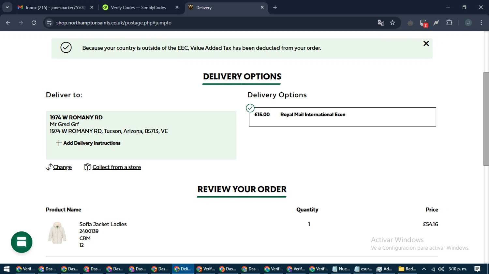Open the Chrome three-dot menu

pyautogui.click(x=481, y=23)
